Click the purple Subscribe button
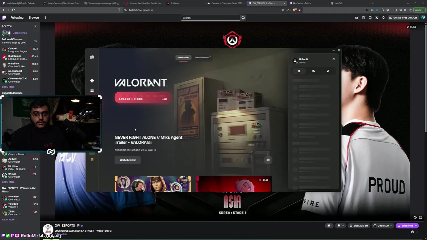This screenshot has height=240, width=427. [x=407, y=226]
